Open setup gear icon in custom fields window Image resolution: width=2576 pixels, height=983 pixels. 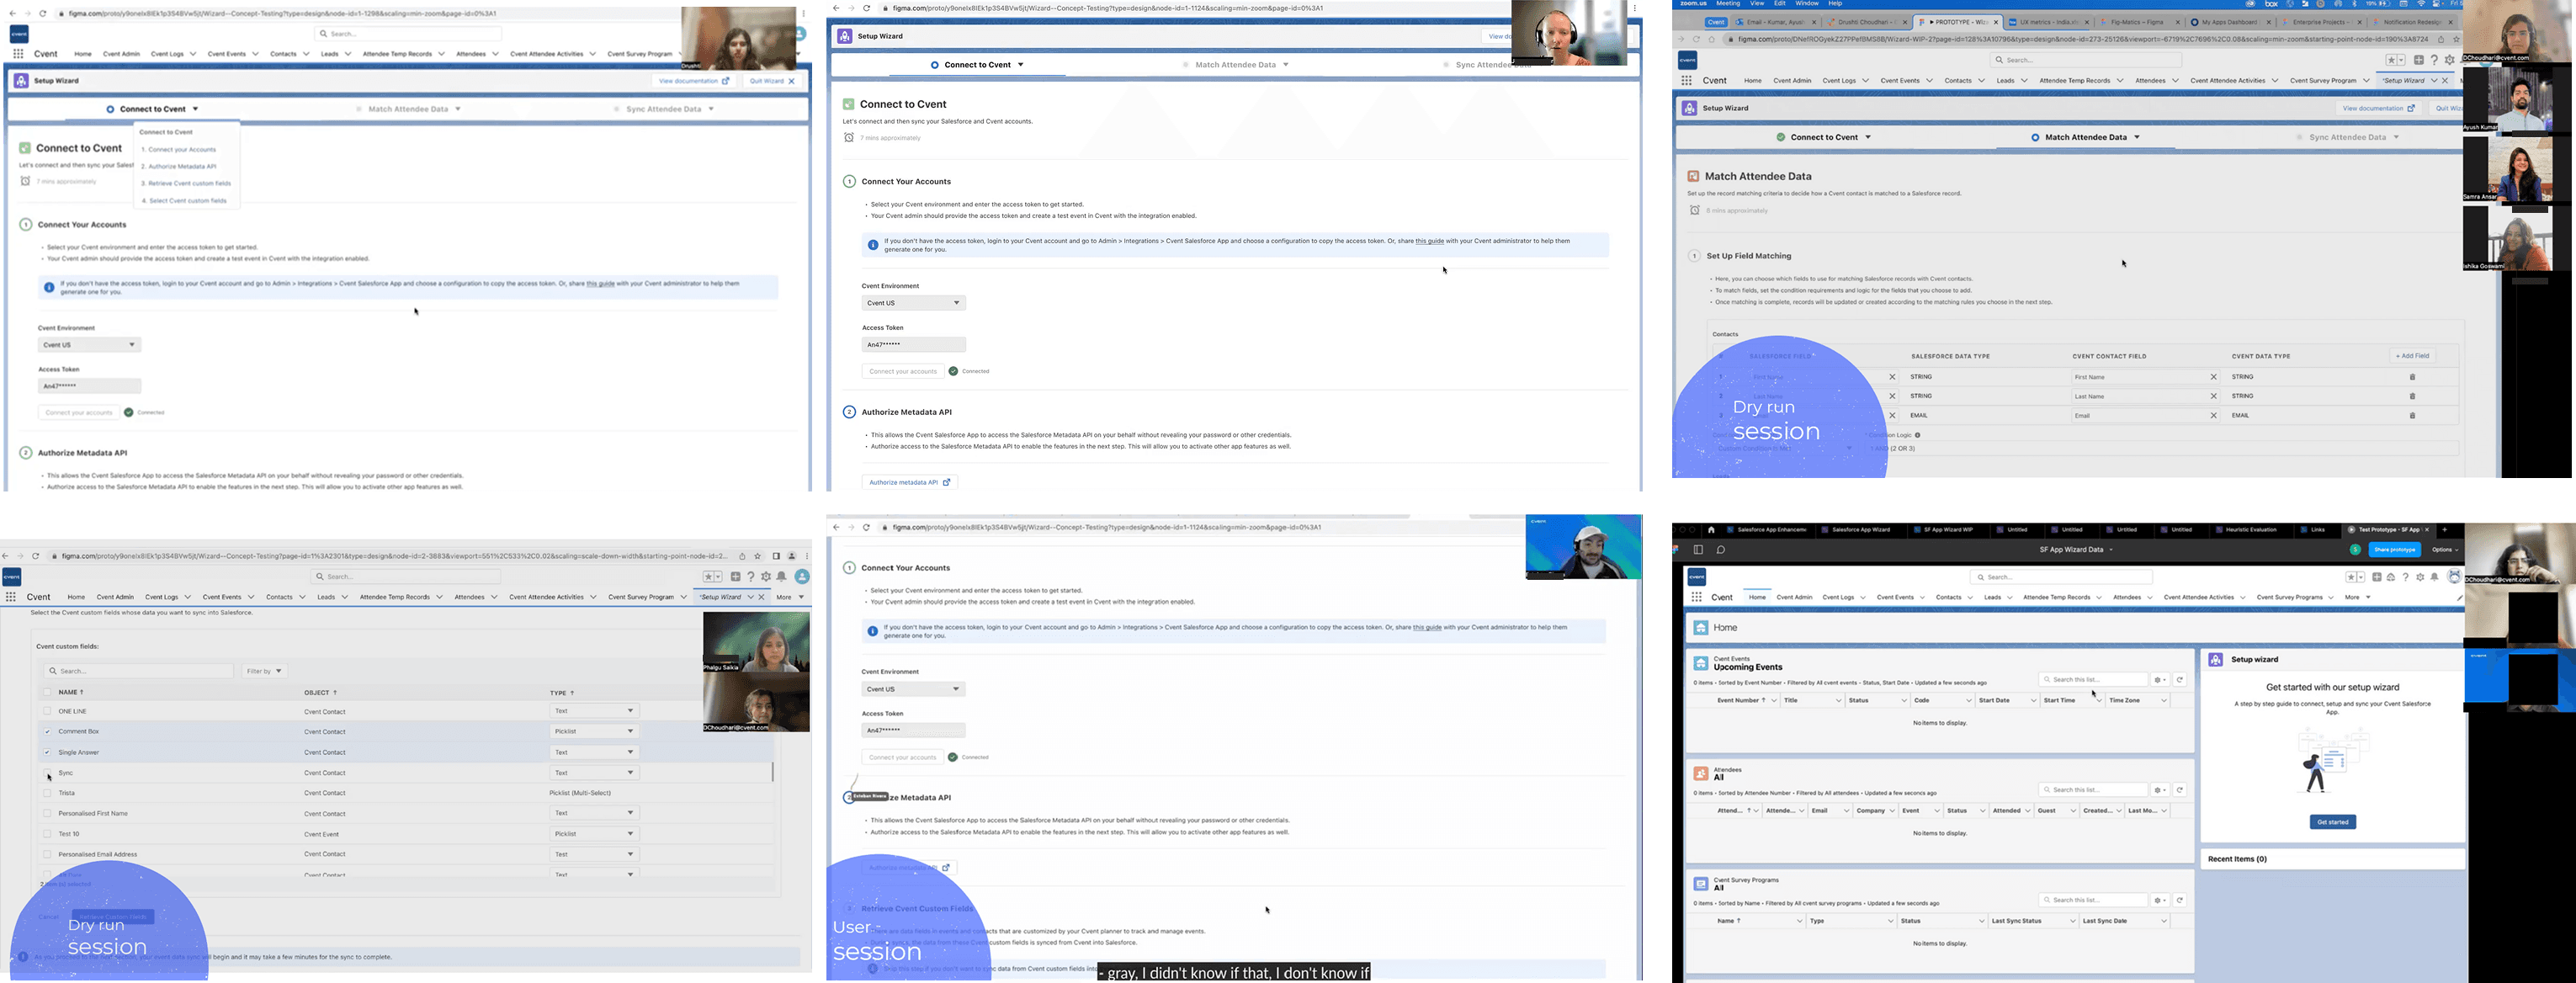[766, 577]
